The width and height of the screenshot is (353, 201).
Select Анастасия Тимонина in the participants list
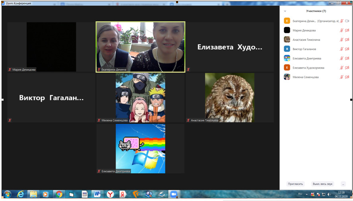tap(306, 40)
